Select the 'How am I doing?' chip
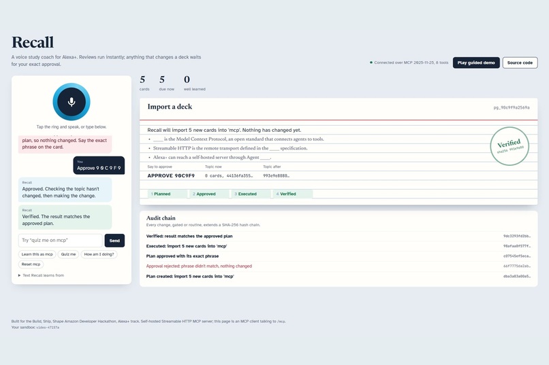This screenshot has height=365, width=549. tap(99, 254)
